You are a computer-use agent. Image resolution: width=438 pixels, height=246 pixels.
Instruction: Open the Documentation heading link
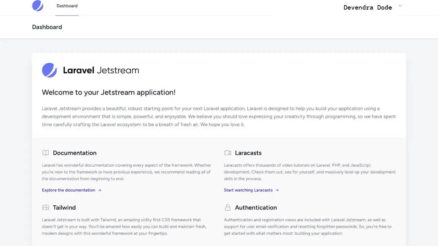click(x=75, y=153)
